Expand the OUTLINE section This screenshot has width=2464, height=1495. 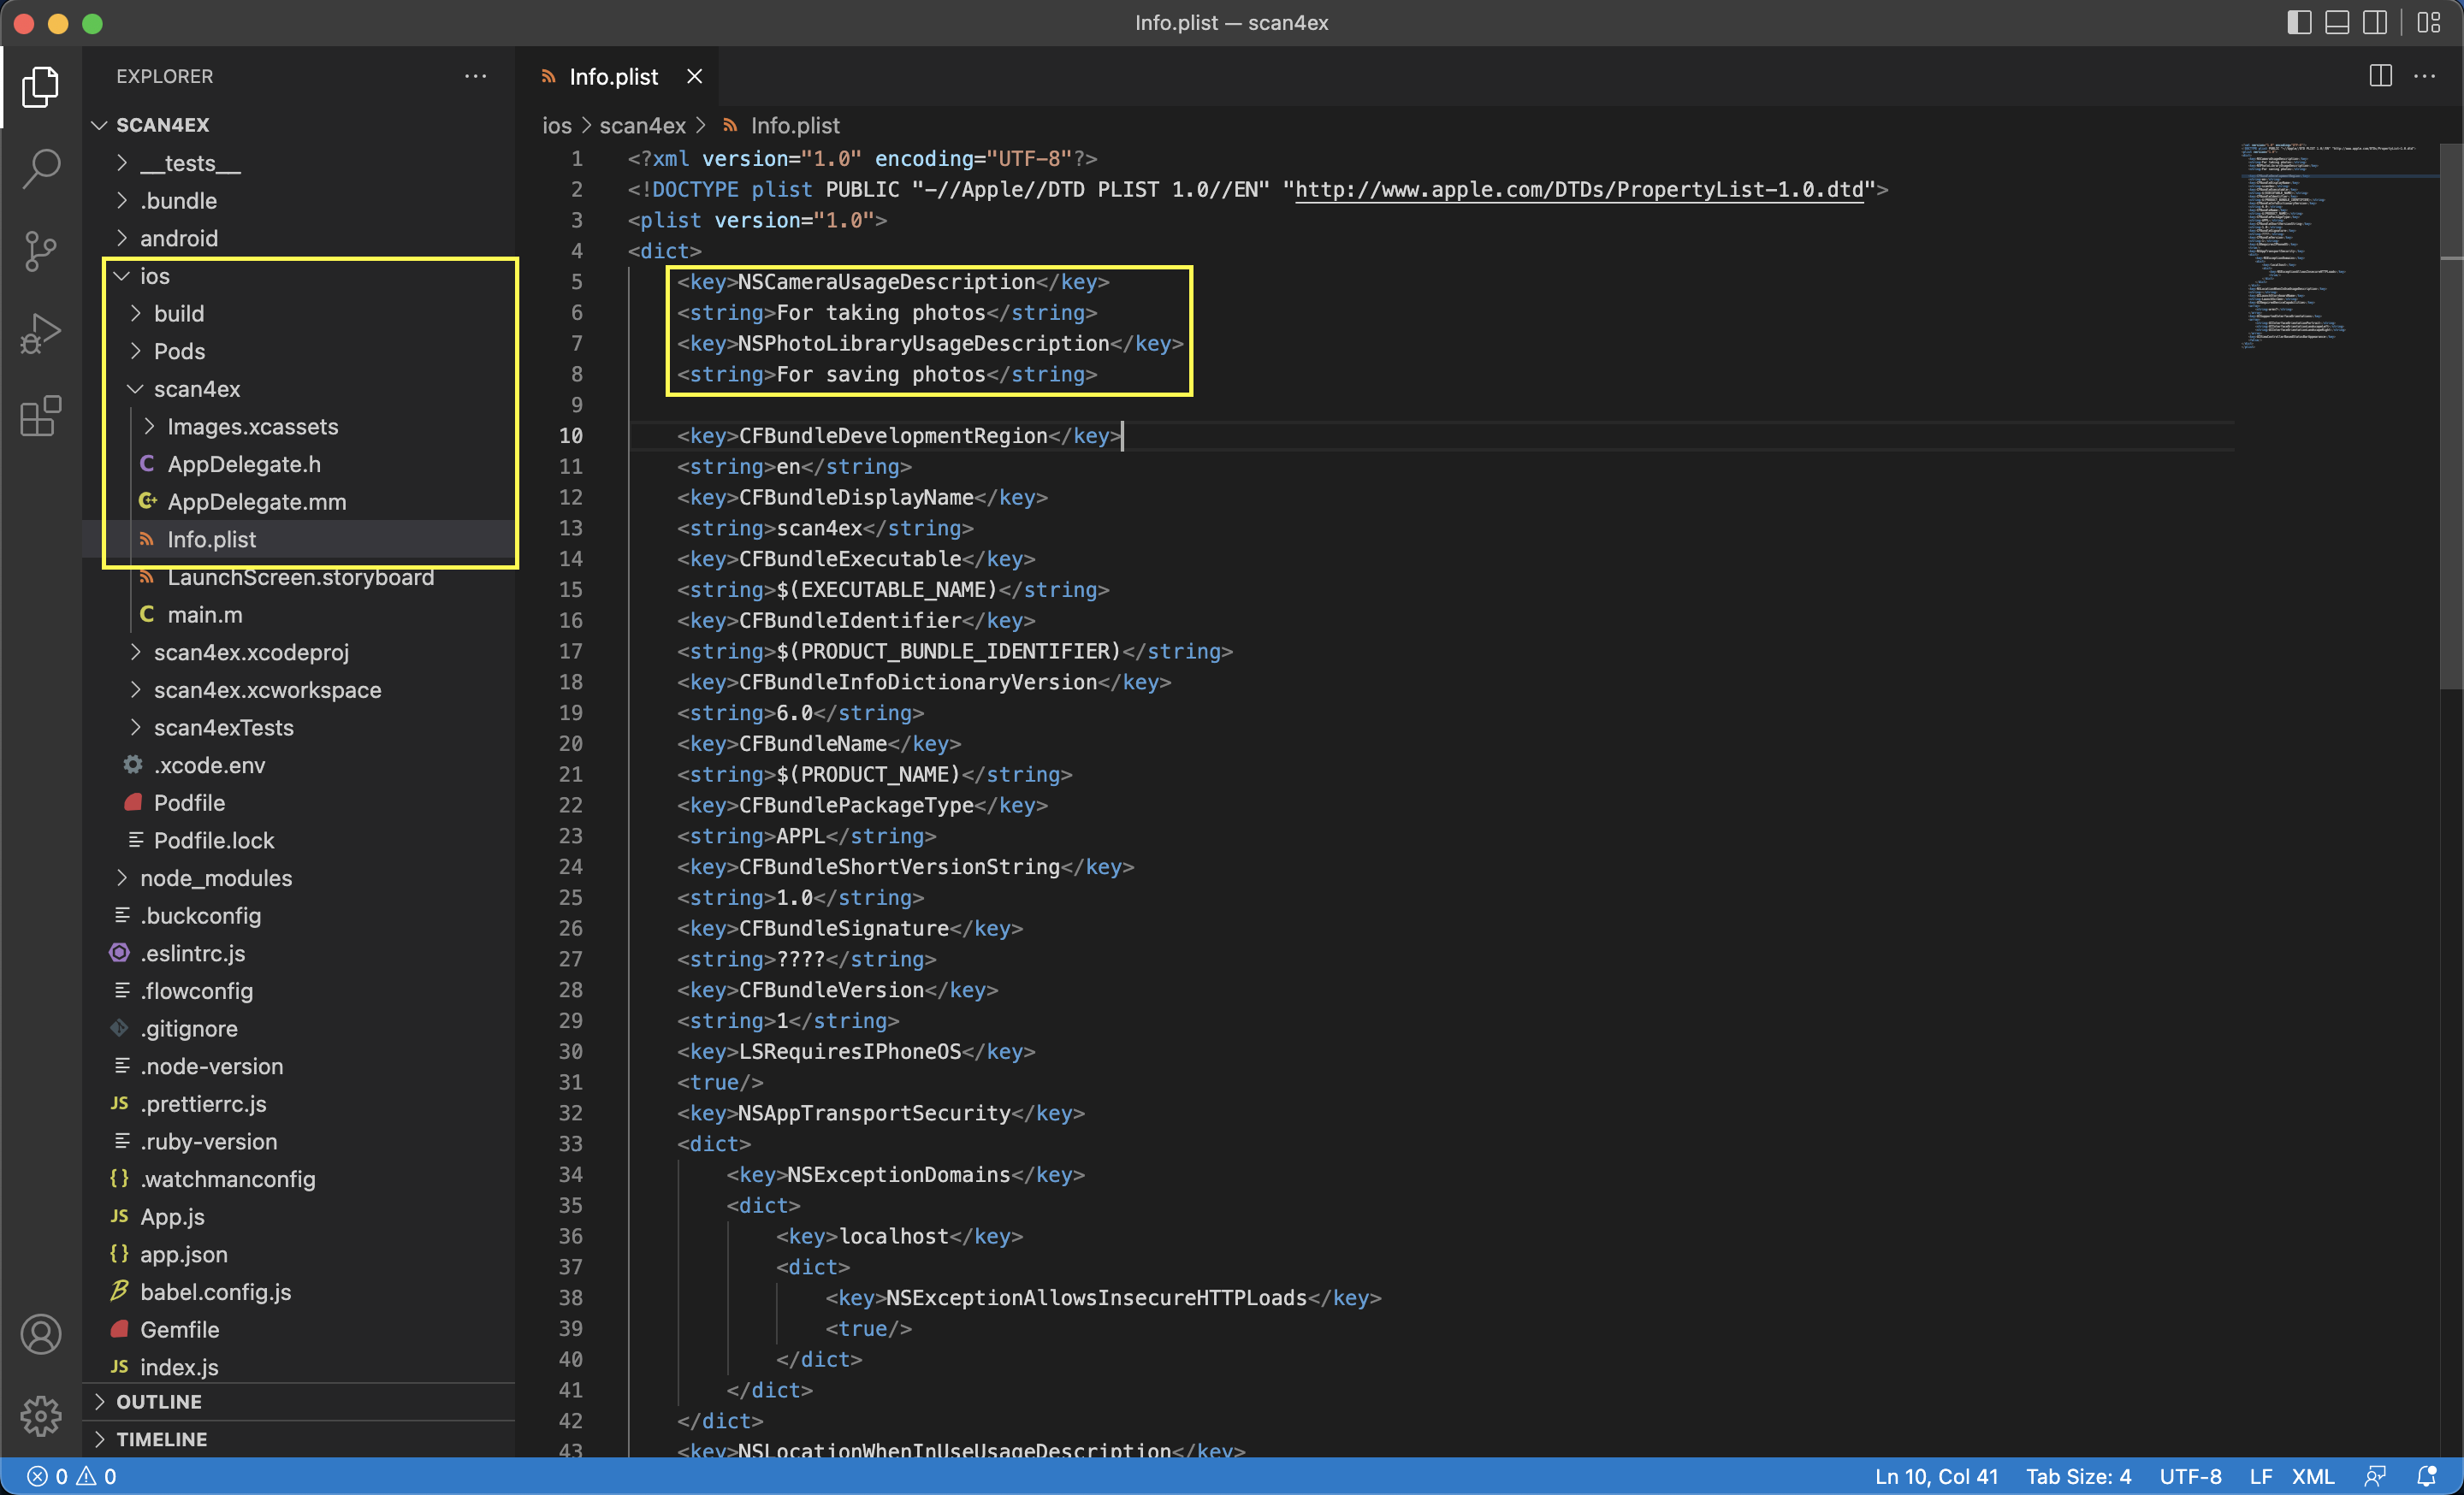(x=158, y=1401)
